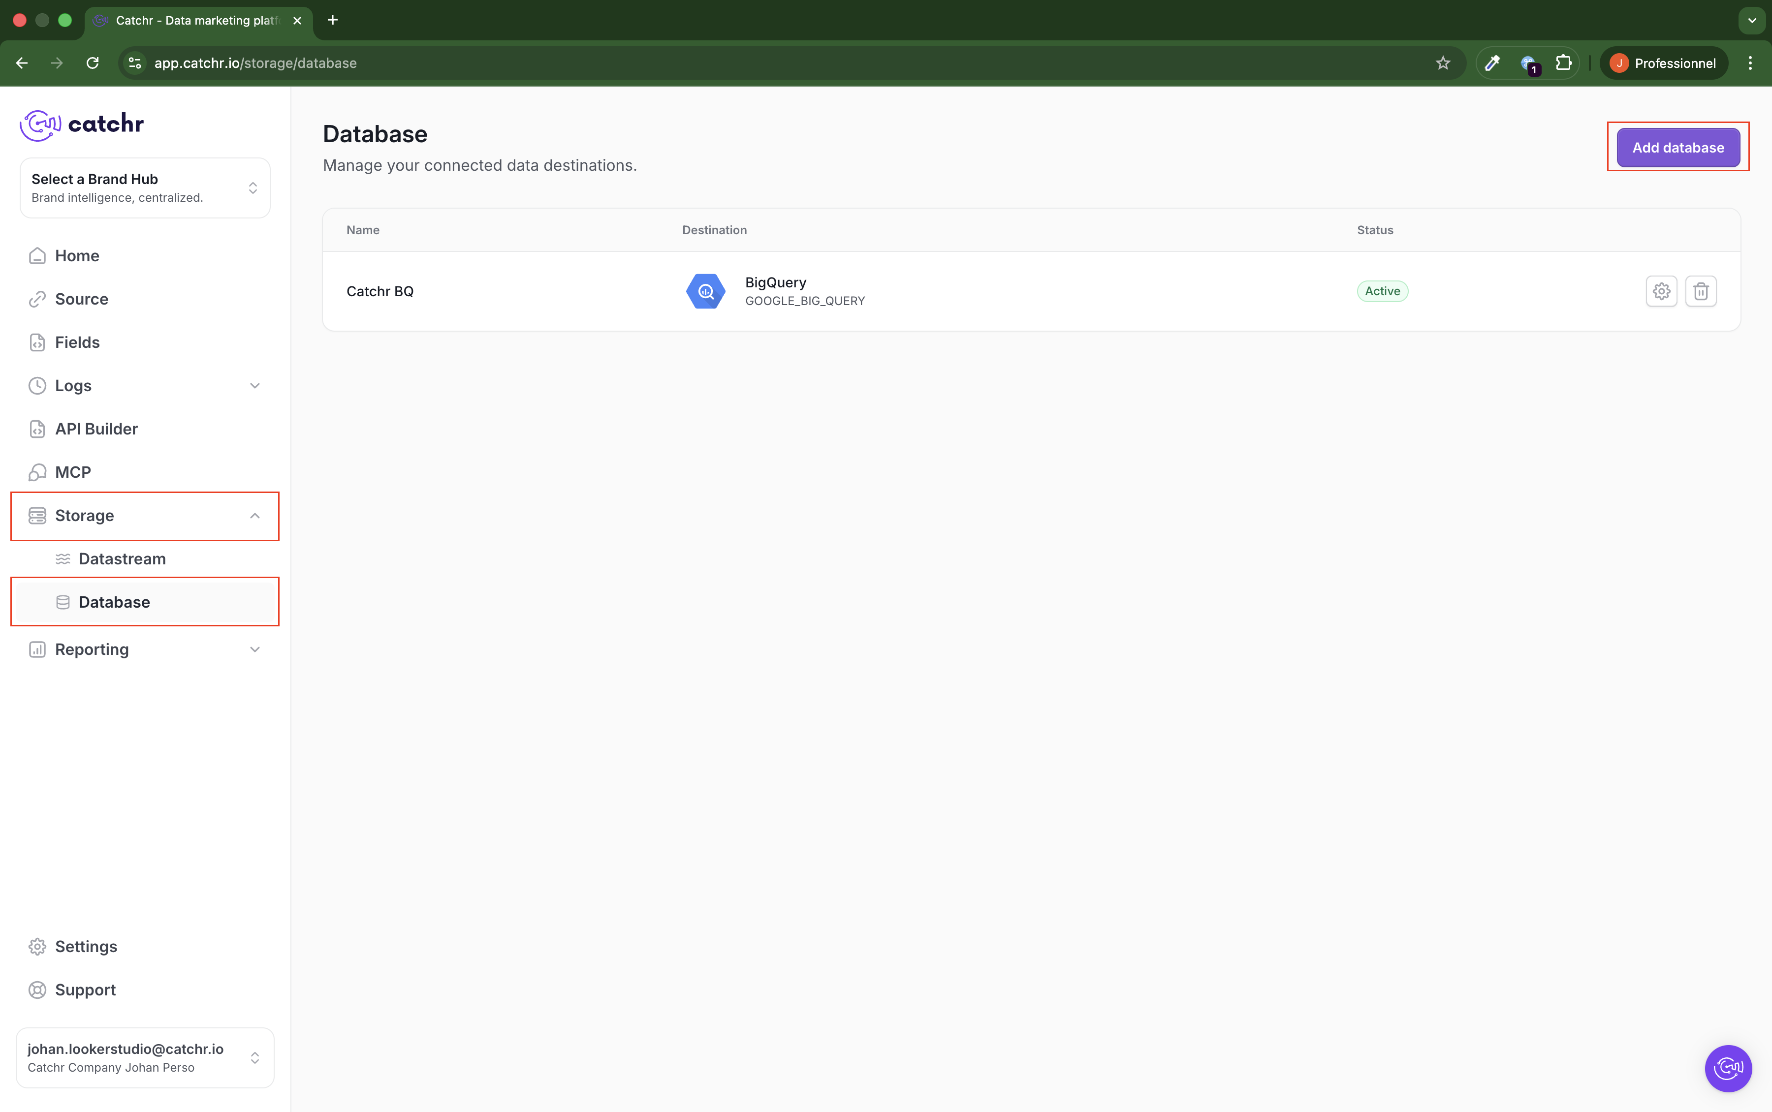1772x1112 pixels.
Task: Navigate to API Builder page
Action: [95, 429]
